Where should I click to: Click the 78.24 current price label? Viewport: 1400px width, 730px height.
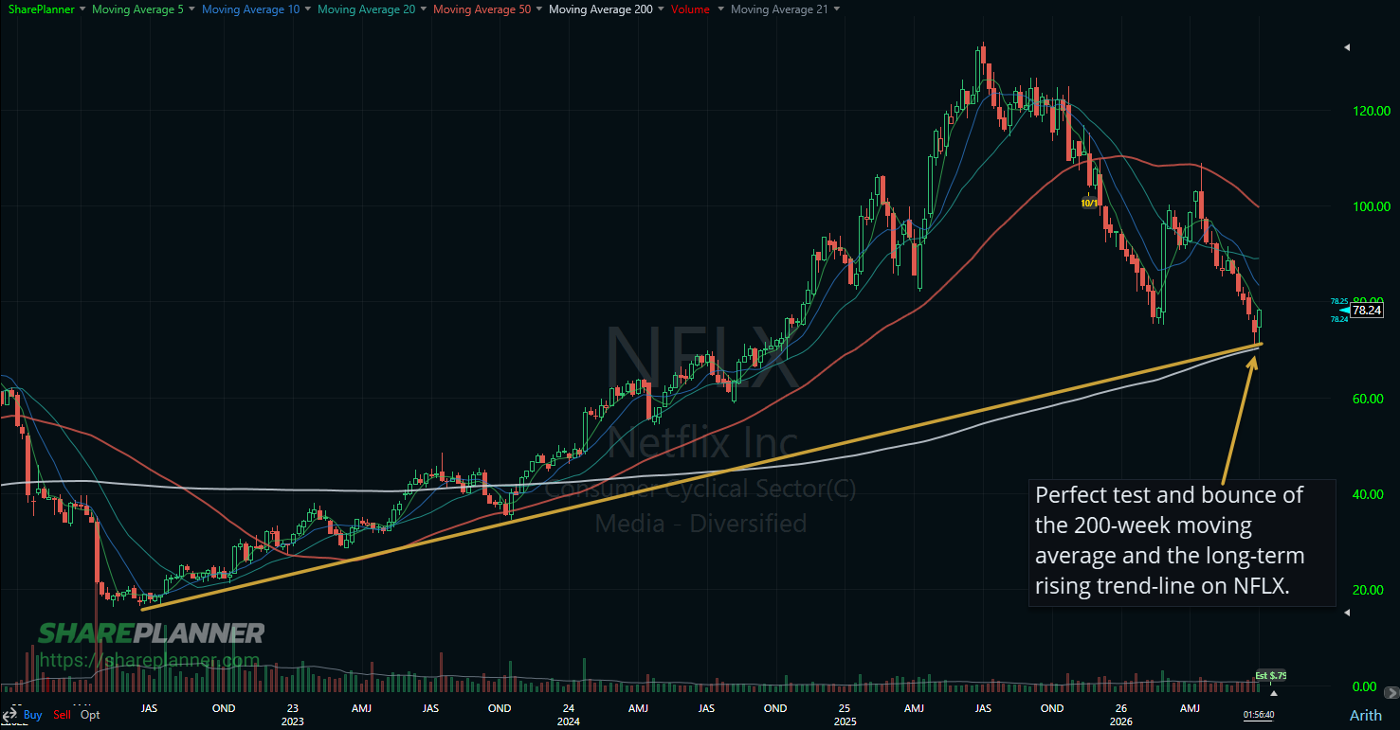click(x=1366, y=310)
